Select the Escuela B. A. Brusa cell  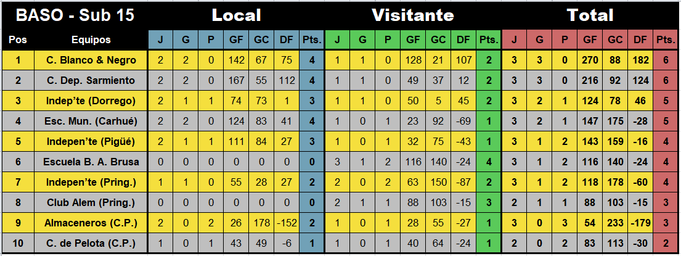[x=91, y=162]
